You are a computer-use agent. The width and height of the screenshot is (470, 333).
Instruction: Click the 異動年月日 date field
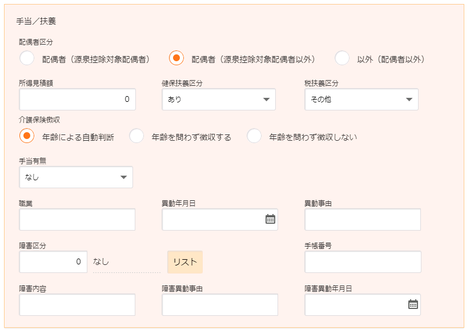(x=212, y=220)
